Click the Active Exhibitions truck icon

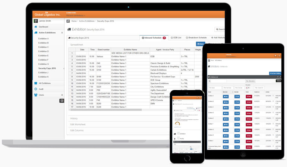point(36,32)
